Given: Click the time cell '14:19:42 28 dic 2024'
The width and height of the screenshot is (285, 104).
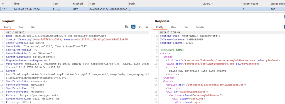Looking at the screenshot, I should point(27,9).
